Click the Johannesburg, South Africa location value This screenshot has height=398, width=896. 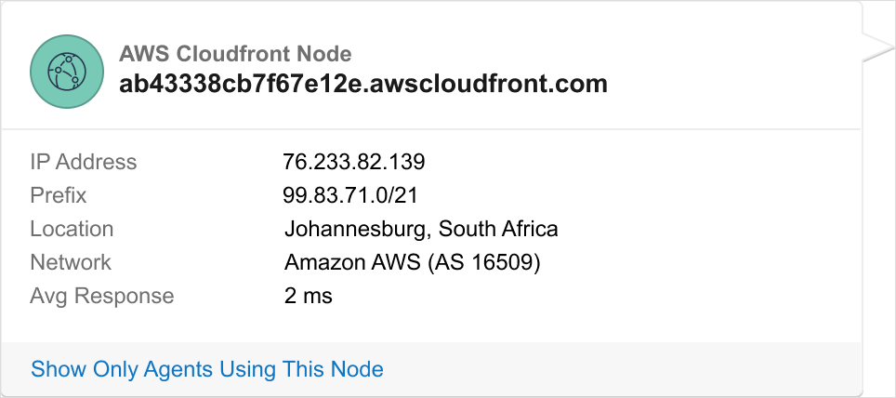click(420, 229)
